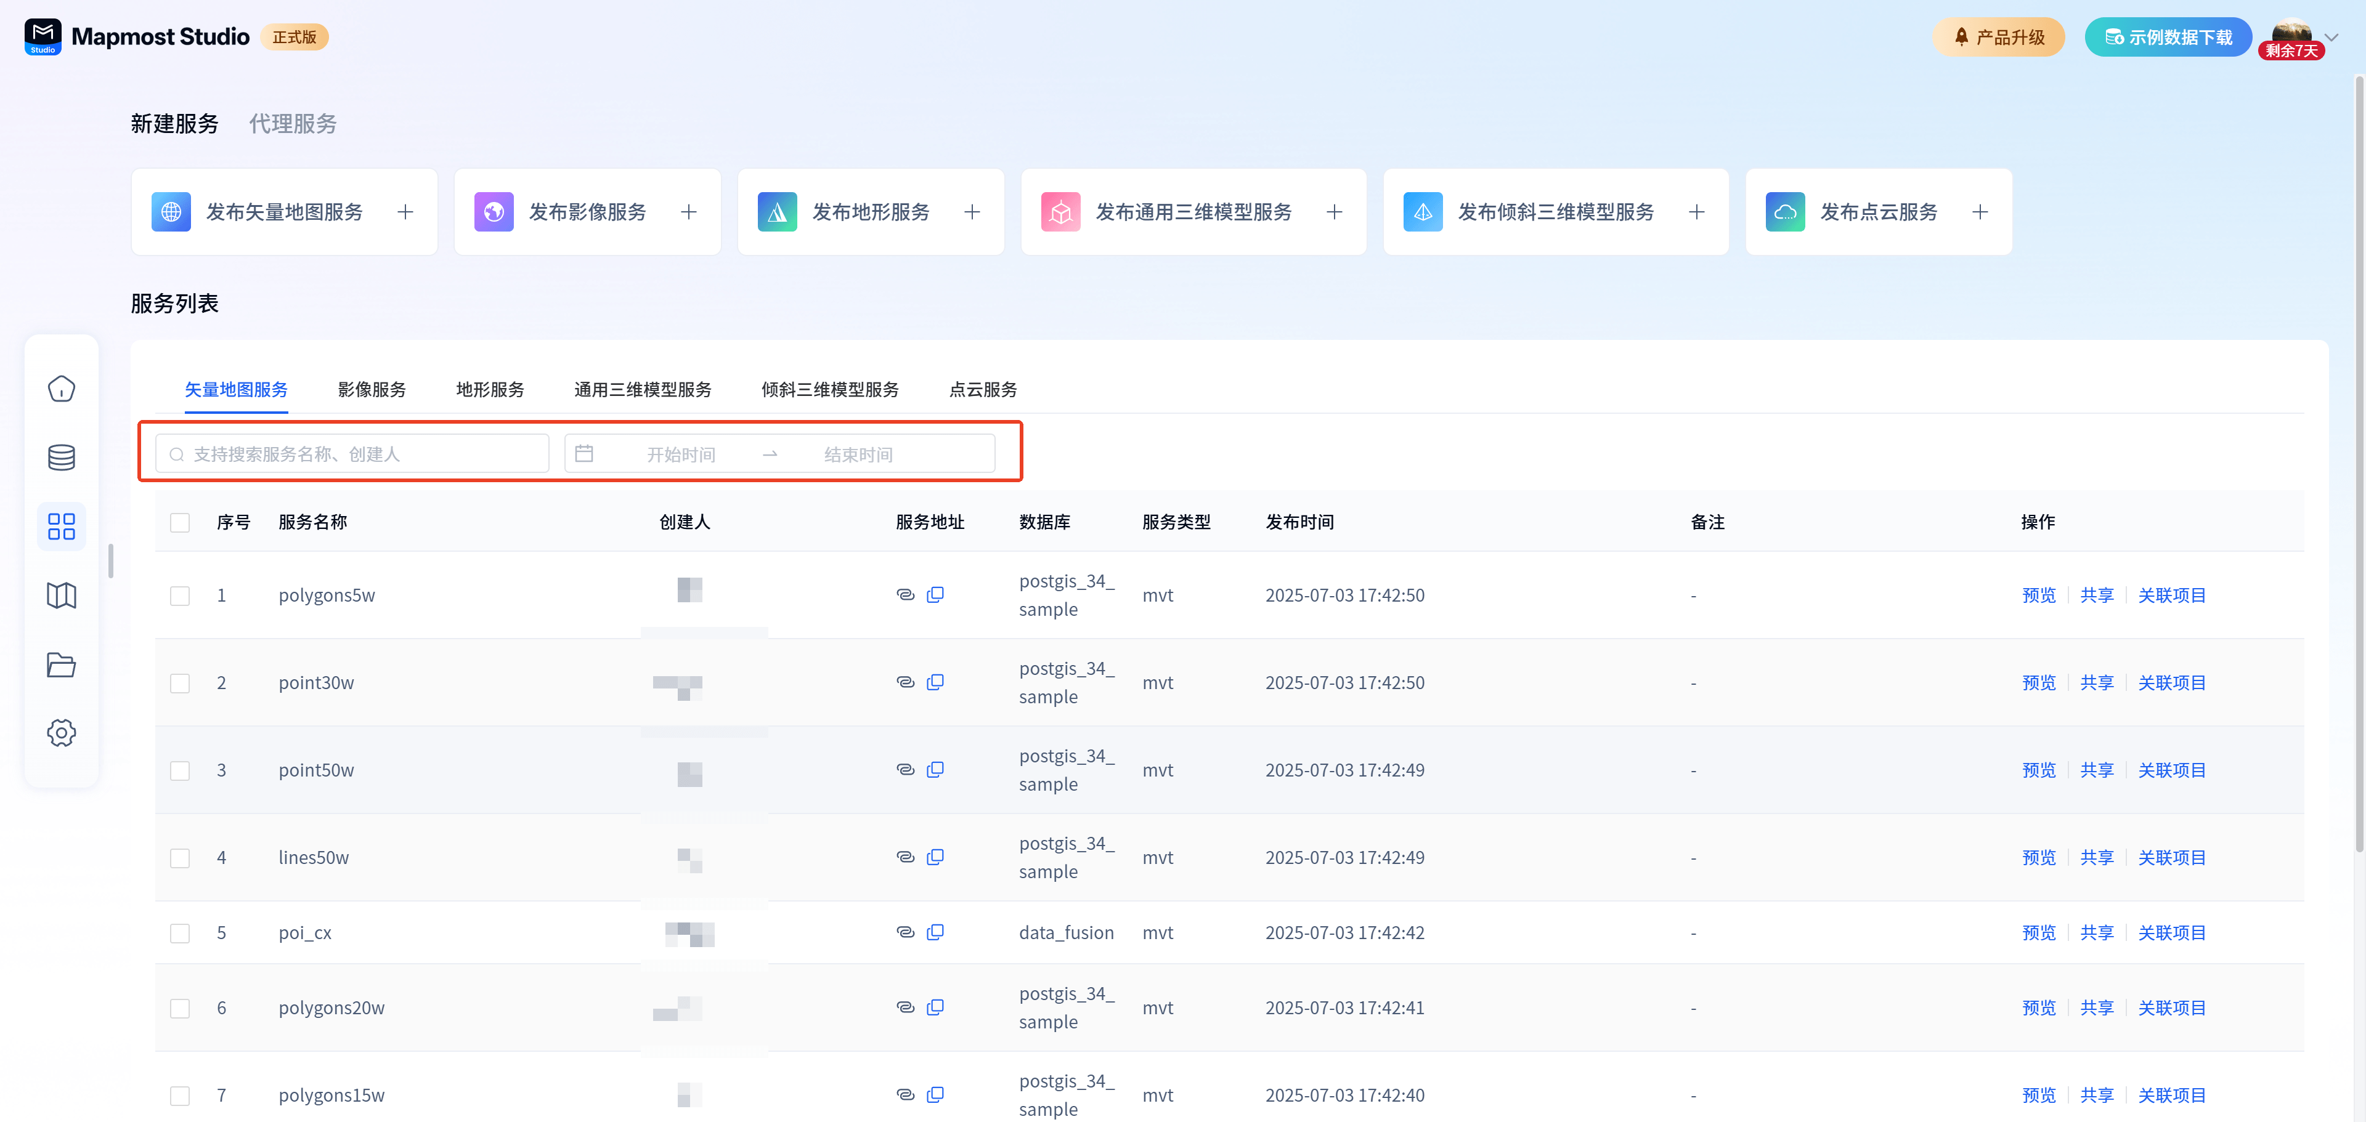Open the folder icon in left sidebar
The width and height of the screenshot is (2366, 1122).
(62, 664)
